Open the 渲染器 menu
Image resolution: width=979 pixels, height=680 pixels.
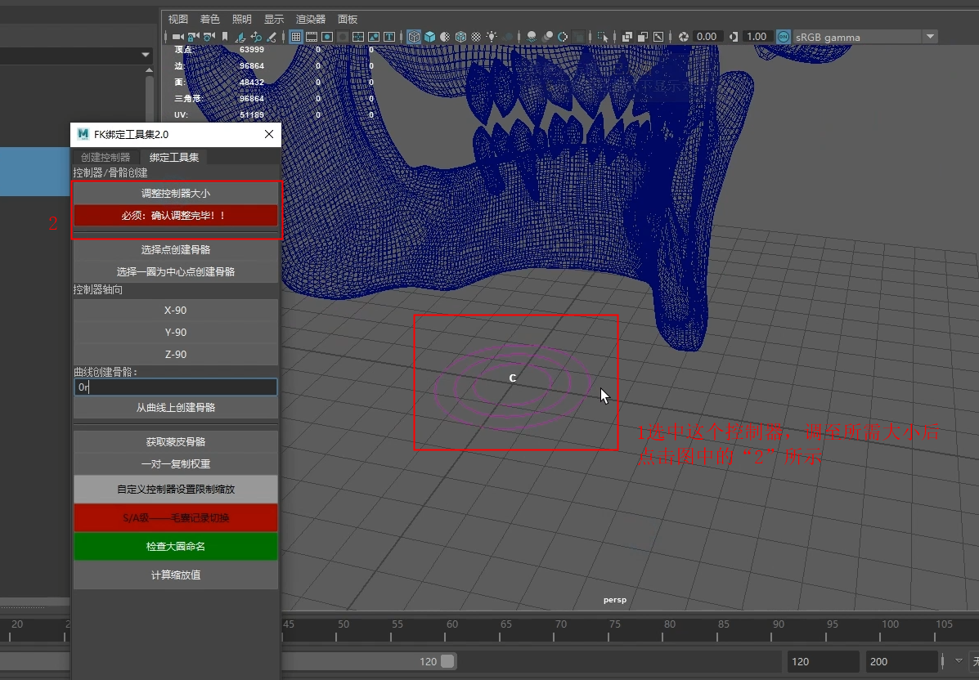click(x=310, y=19)
